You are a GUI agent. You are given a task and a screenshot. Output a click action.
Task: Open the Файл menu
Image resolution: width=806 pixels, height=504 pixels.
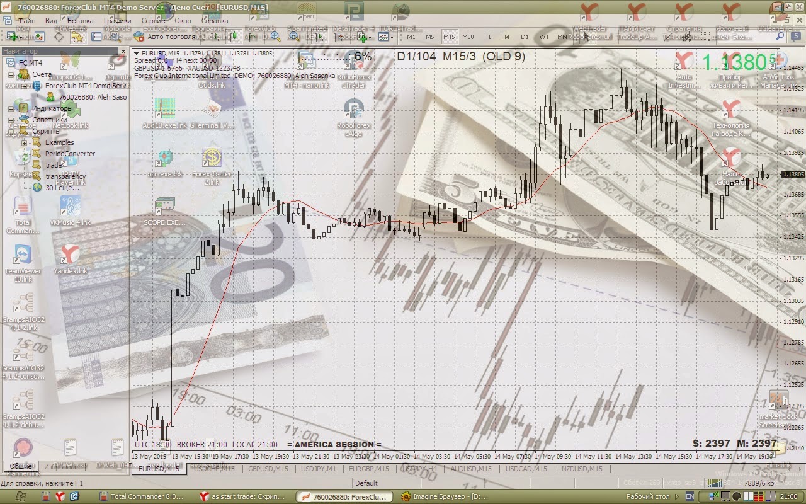[26, 20]
